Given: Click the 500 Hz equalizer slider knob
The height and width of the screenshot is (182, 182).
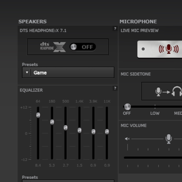Looking at the screenshot, I should click(66, 128).
